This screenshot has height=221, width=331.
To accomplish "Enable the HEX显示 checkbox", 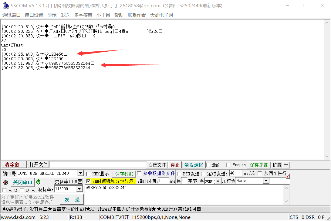I will [89, 174].
